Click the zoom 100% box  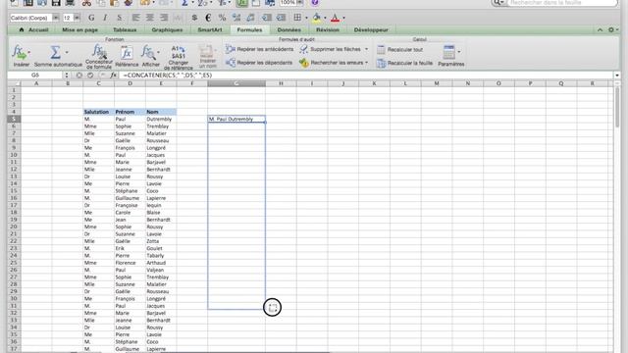pos(288,3)
